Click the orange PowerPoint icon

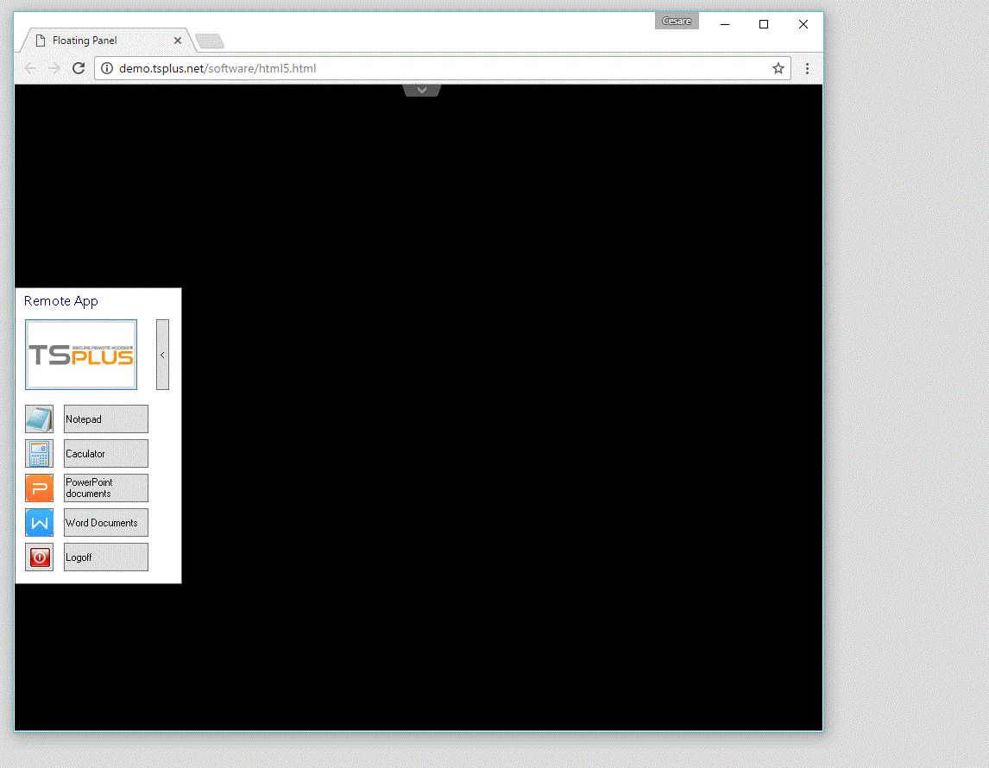coord(39,488)
